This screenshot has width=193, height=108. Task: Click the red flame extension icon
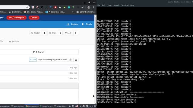pyautogui.click(x=55, y=7)
